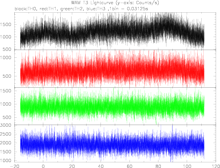Click the "1000" y-axis label of red panel
The image size is (220, 168).
tap(6, 57)
